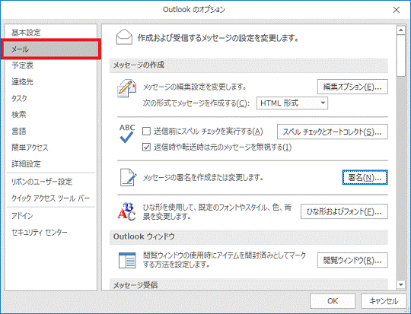This screenshot has height=314, width=411.
Task: Click the reading pane layout icon
Action: 127,260
